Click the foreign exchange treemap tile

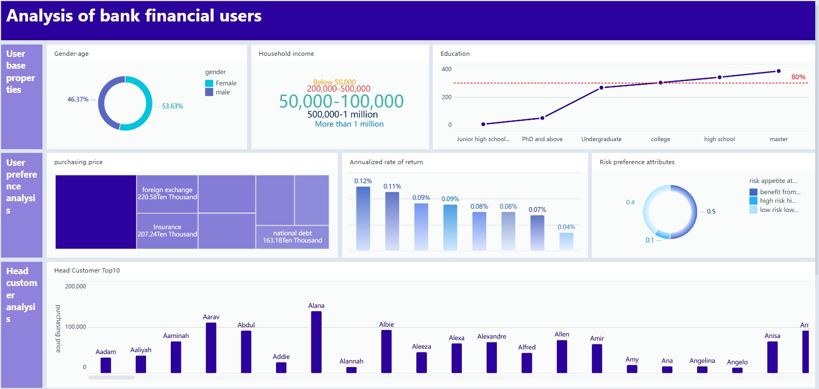(x=167, y=194)
